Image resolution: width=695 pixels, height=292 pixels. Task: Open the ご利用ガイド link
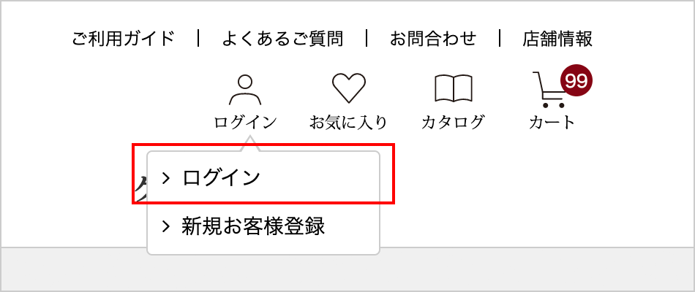(x=124, y=39)
